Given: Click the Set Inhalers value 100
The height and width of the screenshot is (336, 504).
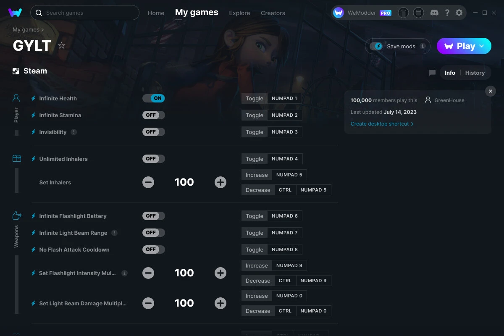Looking at the screenshot, I should click(184, 182).
